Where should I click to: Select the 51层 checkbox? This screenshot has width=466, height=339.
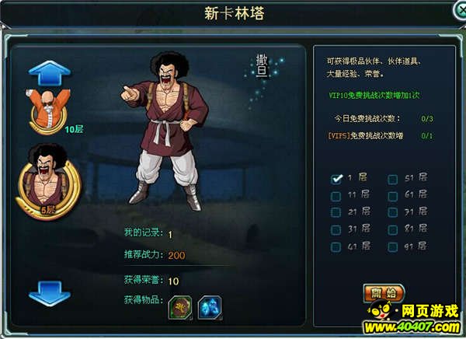pos(392,180)
